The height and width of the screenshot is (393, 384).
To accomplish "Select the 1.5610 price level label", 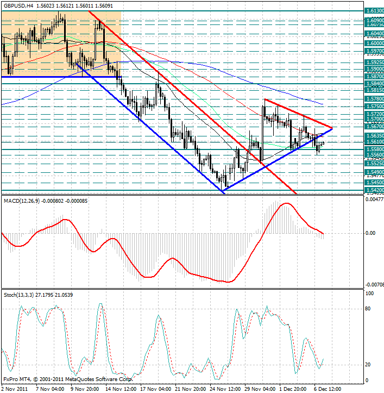I will (x=374, y=142).
